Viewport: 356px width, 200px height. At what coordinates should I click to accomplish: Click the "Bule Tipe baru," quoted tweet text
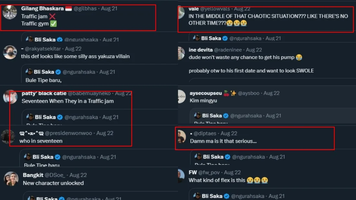click(43, 80)
